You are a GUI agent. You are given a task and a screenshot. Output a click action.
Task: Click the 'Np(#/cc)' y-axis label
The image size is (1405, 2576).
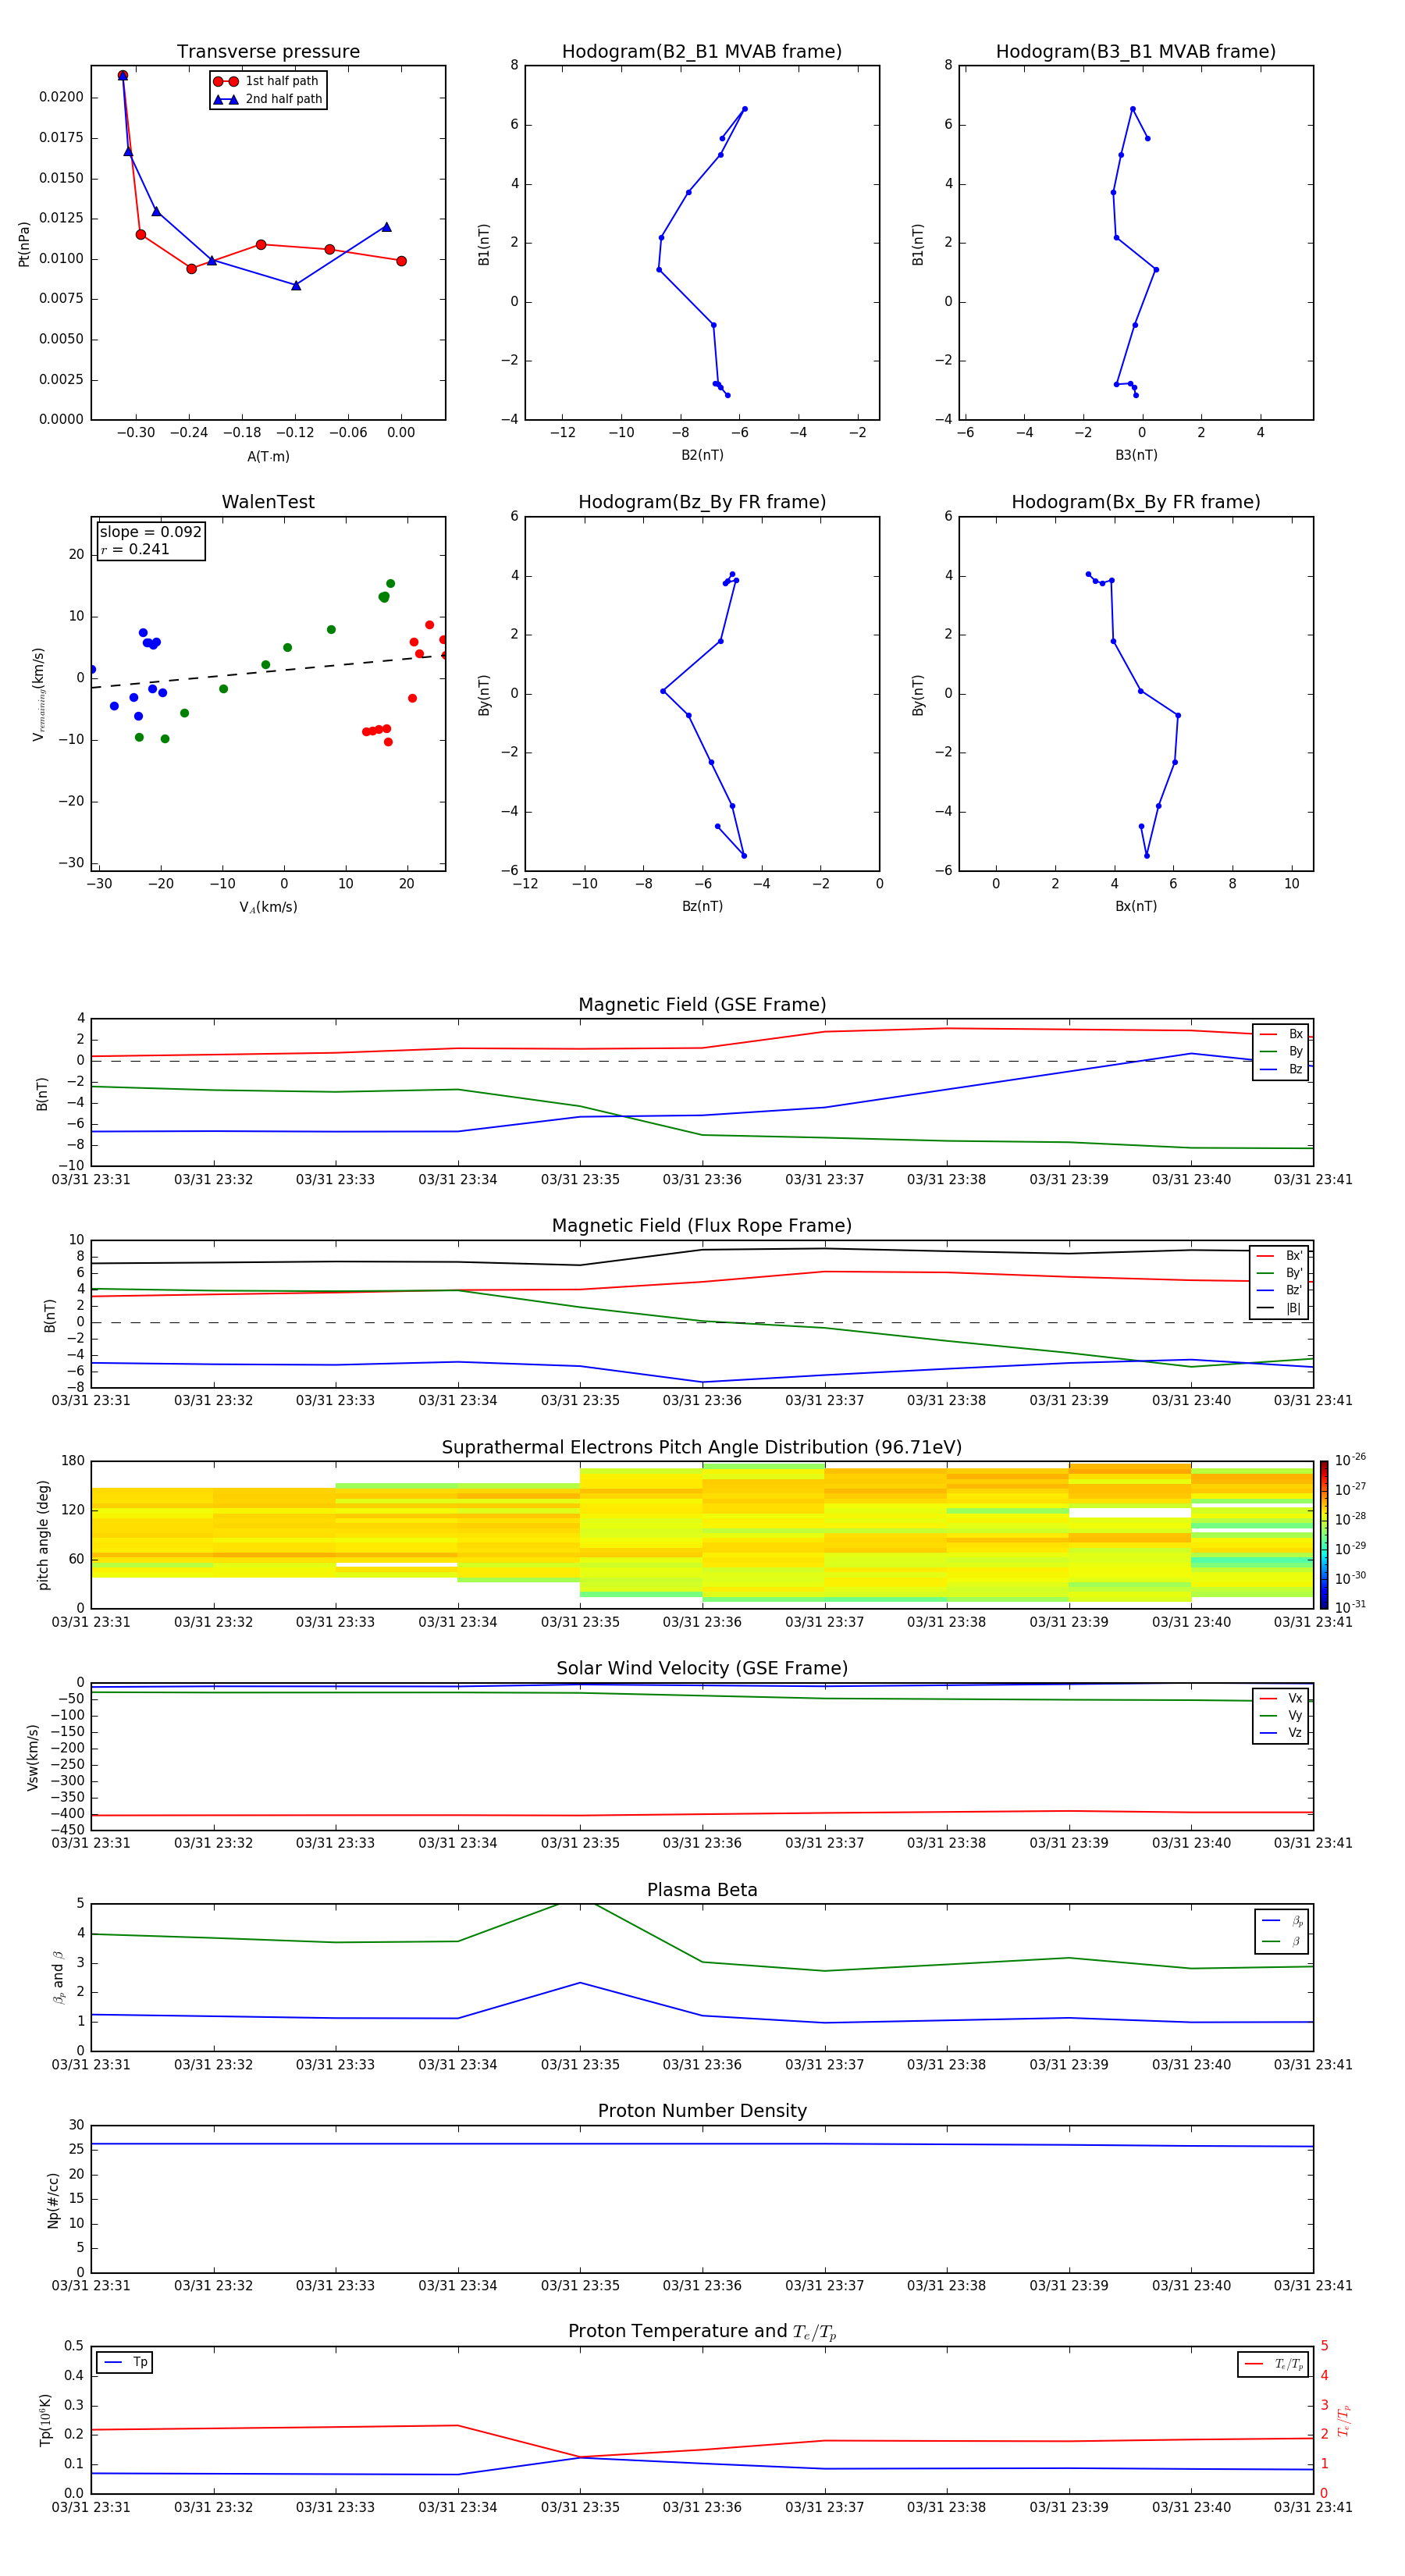53,2200
